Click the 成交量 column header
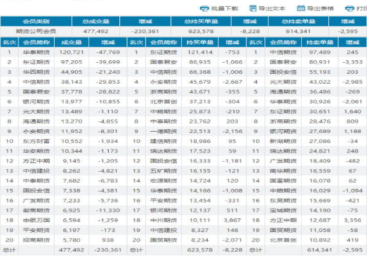 click(x=72, y=42)
